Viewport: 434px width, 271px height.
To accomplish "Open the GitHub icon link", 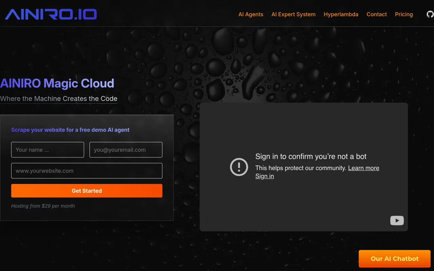I will pyautogui.click(x=430, y=14).
